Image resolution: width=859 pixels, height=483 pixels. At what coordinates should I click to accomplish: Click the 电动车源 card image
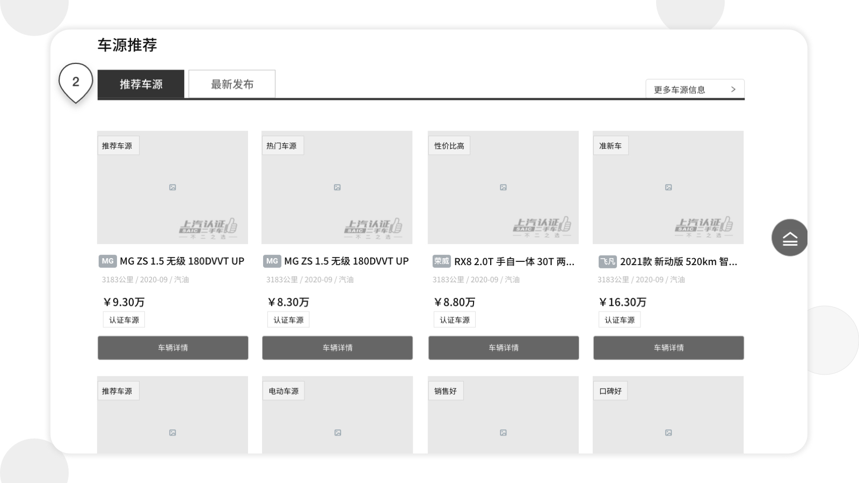(x=337, y=415)
